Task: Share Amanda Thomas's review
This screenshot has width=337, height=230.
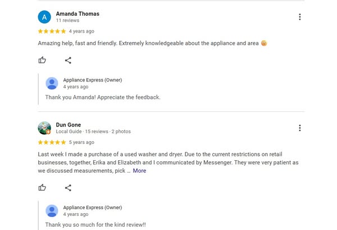Action: point(68,60)
